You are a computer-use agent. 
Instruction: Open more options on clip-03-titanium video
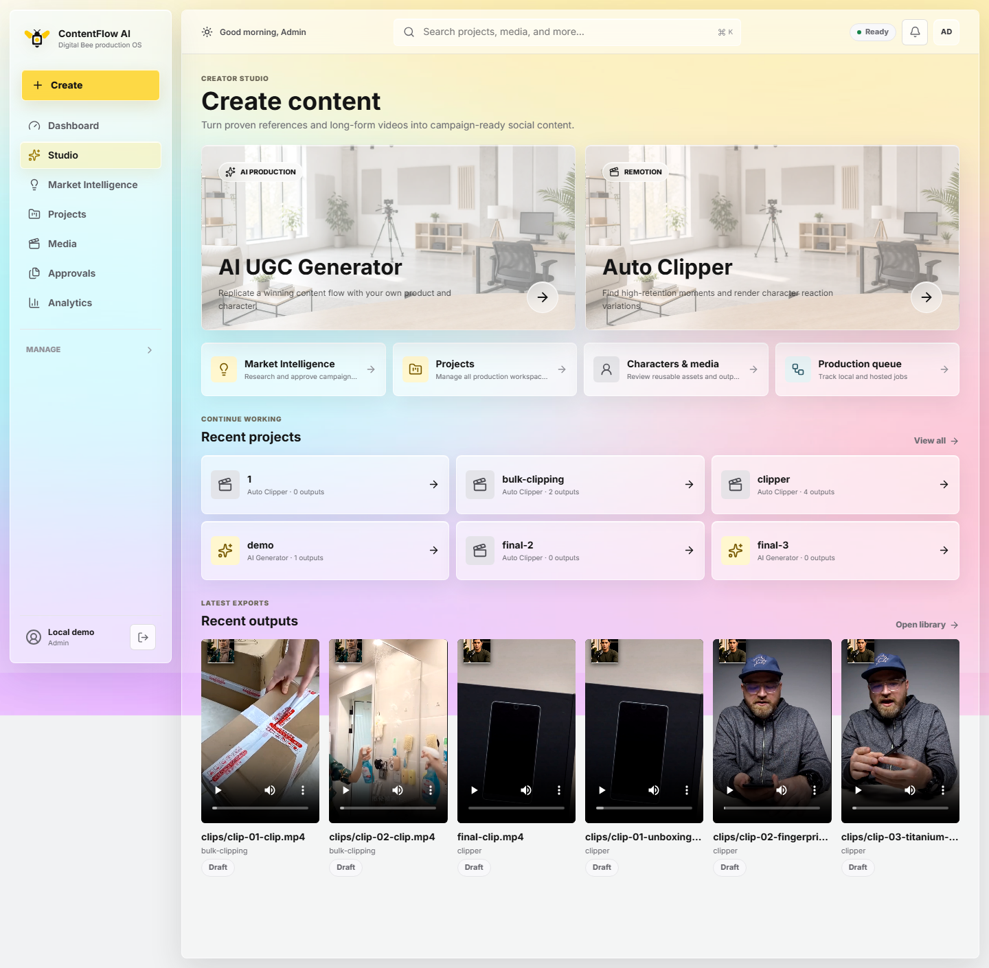tap(943, 790)
